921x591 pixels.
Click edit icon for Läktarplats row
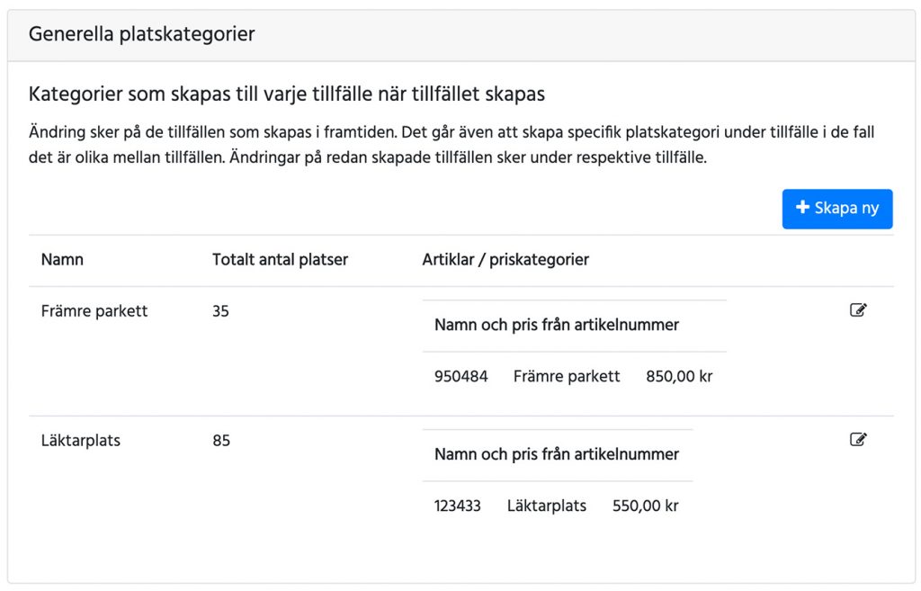858,440
